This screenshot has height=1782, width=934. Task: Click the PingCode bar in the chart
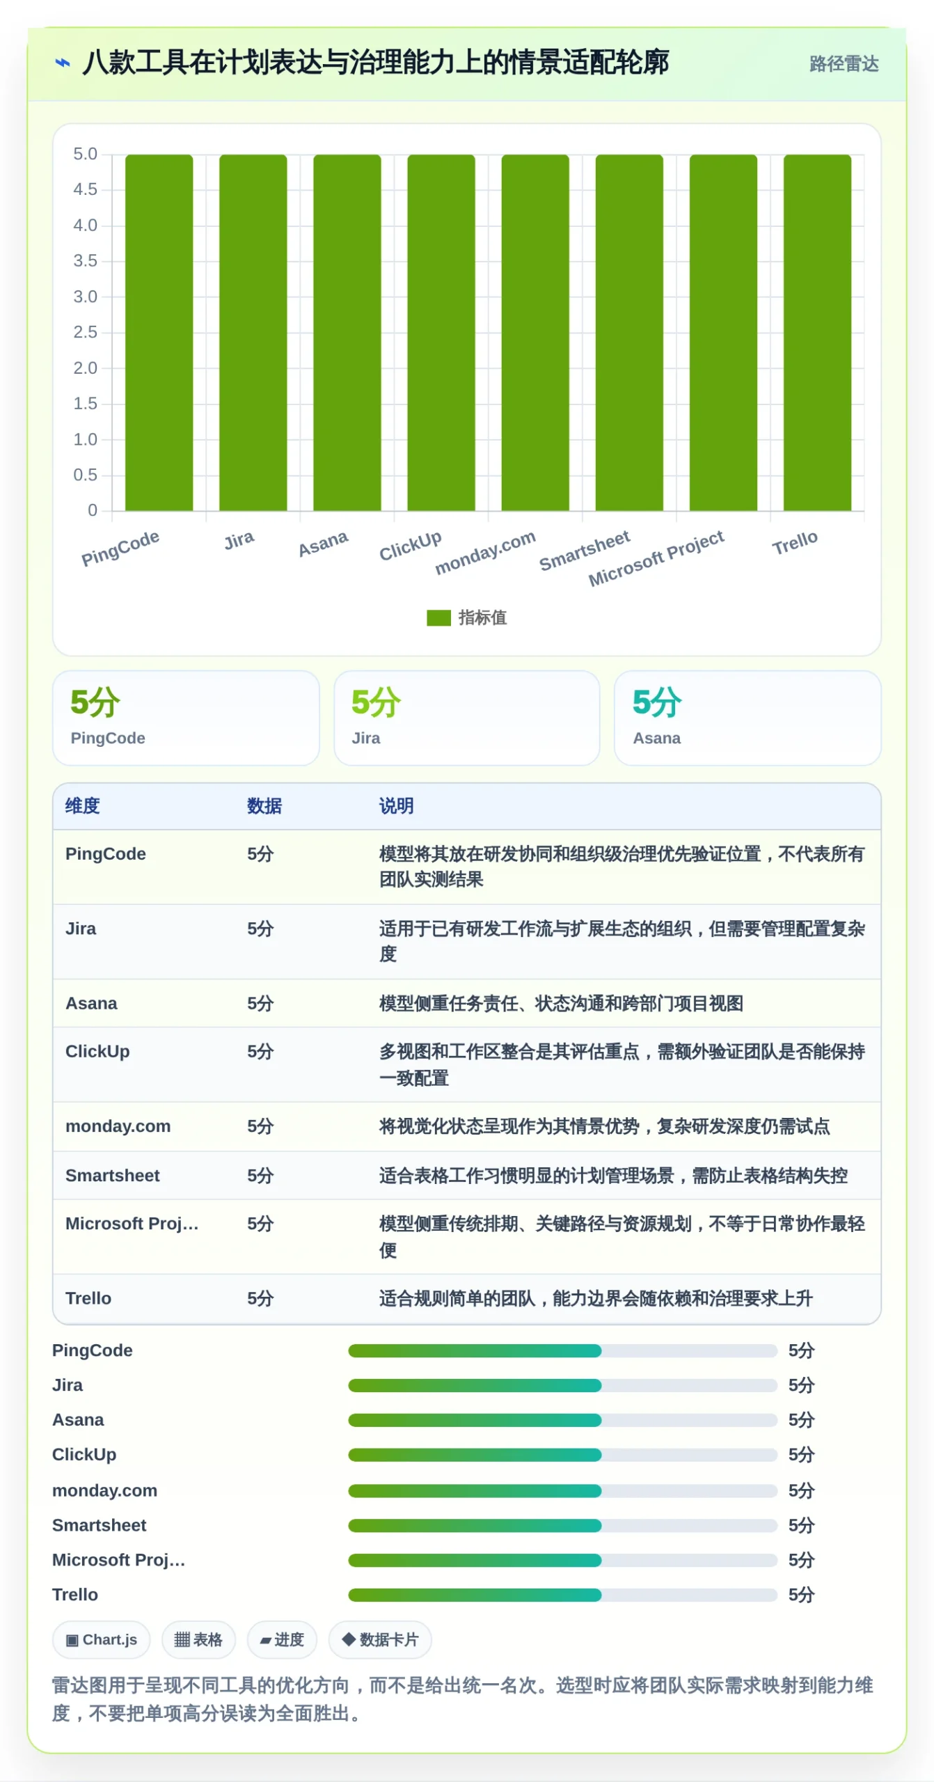(159, 333)
